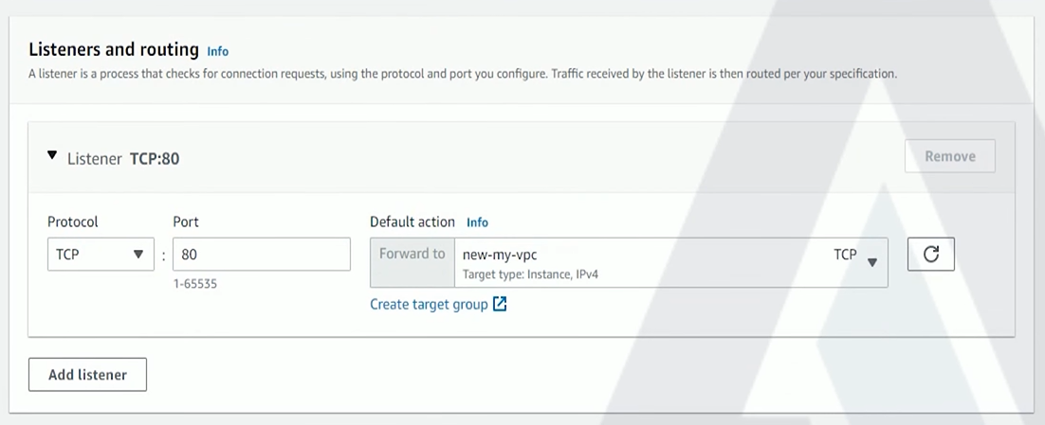1045x425 pixels.
Task: Click the Port field label
Action: (x=186, y=221)
